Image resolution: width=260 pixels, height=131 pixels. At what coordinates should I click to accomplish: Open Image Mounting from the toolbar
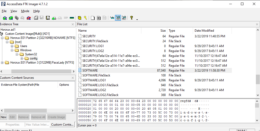17,18
